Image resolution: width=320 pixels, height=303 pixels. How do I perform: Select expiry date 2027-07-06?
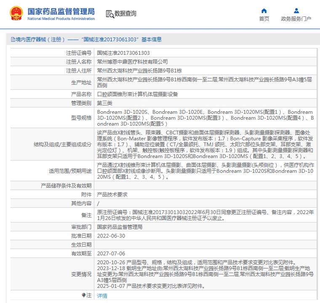pyautogui.click(x=111, y=254)
